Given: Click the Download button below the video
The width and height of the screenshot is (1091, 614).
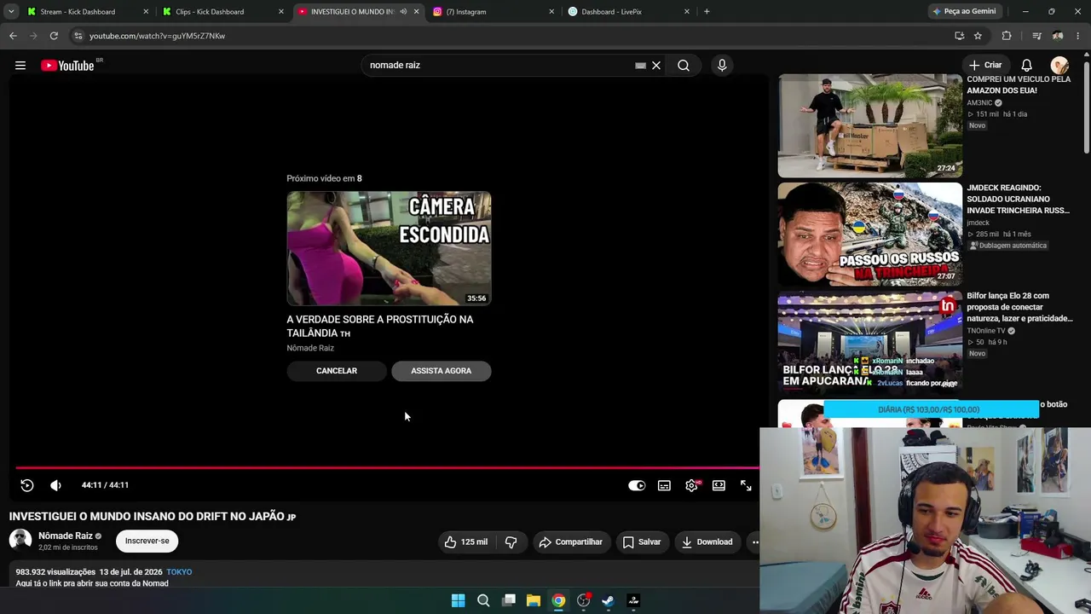Looking at the screenshot, I should [x=707, y=542].
